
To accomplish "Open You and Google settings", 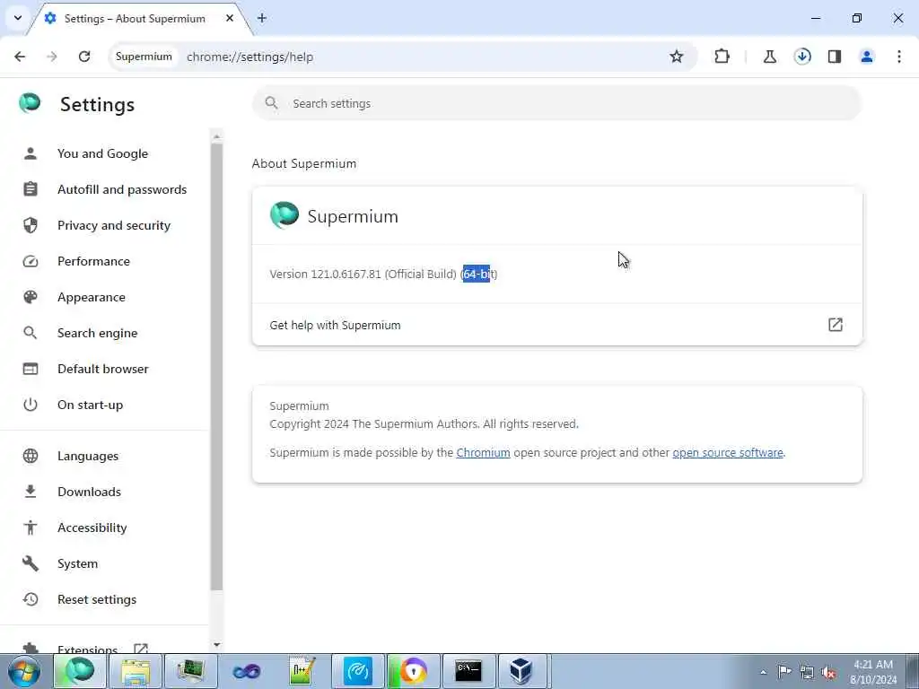I will tap(104, 153).
